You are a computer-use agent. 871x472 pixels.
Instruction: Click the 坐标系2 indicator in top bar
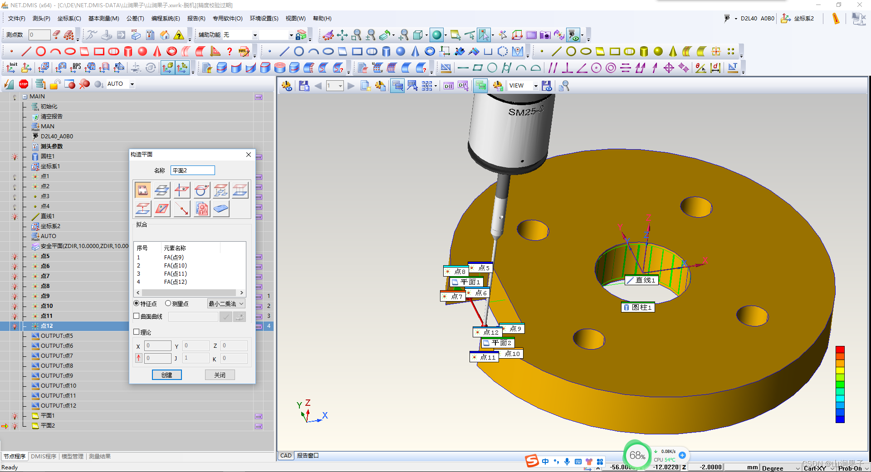pyautogui.click(x=798, y=19)
